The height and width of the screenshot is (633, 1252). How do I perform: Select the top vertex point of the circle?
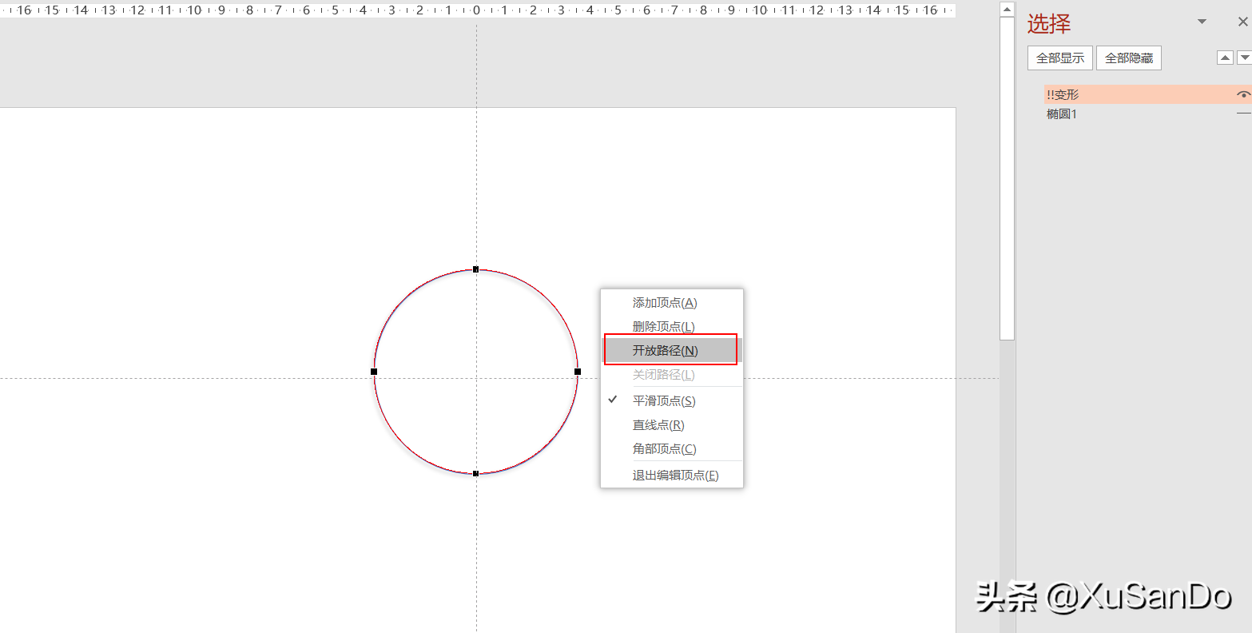(475, 269)
